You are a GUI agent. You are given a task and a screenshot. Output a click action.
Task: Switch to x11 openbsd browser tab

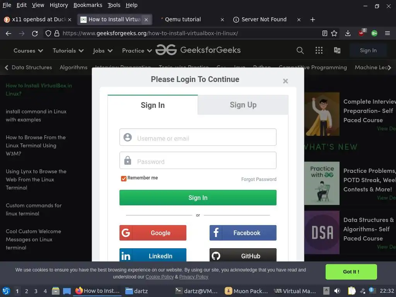[x=38, y=19]
